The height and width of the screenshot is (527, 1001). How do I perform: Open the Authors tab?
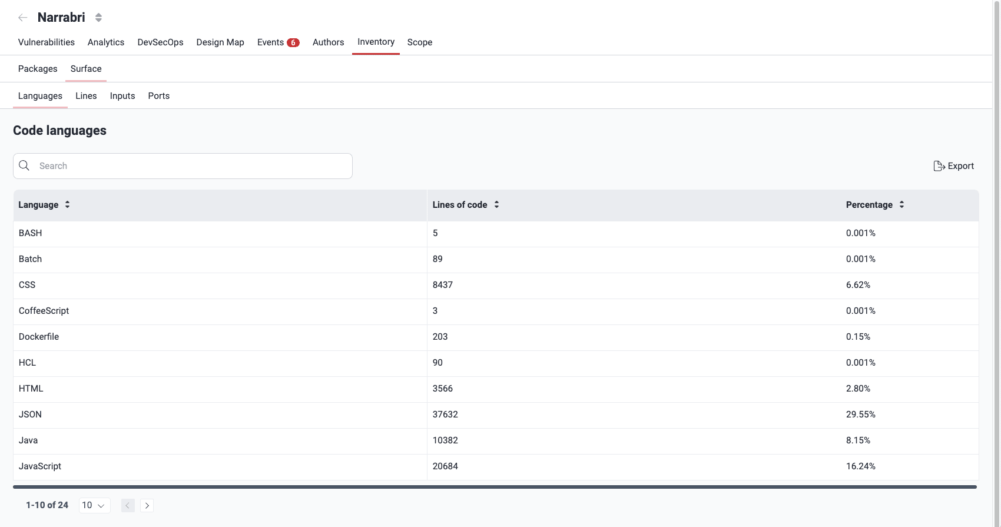click(x=328, y=42)
